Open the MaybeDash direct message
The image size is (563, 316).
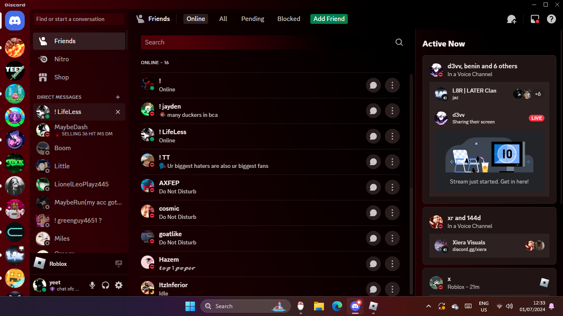(x=79, y=130)
